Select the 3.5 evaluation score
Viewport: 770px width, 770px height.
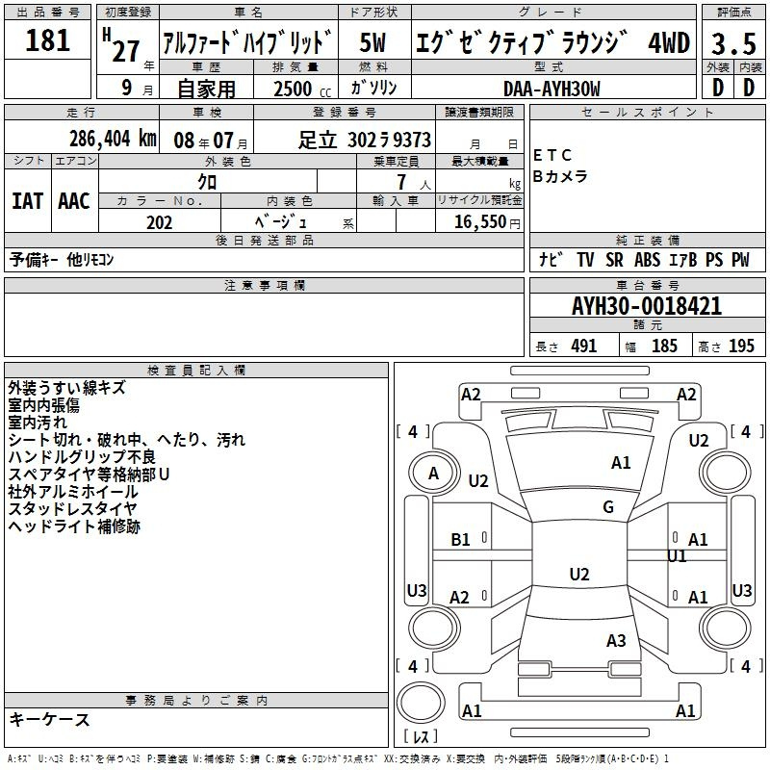731,44
